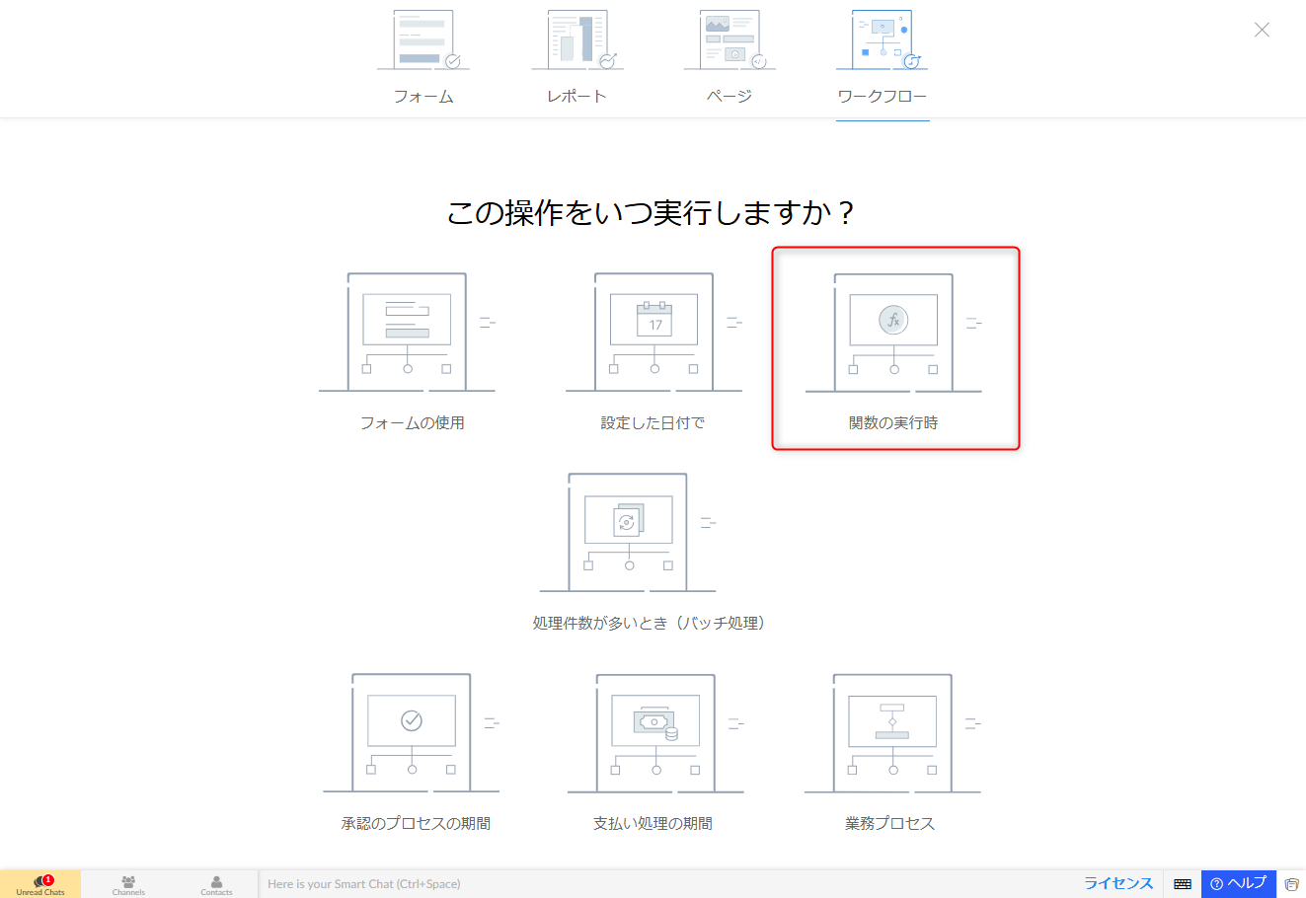Select the フォーム (Form) icon at top
1306x898 pixels.
(x=423, y=41)
